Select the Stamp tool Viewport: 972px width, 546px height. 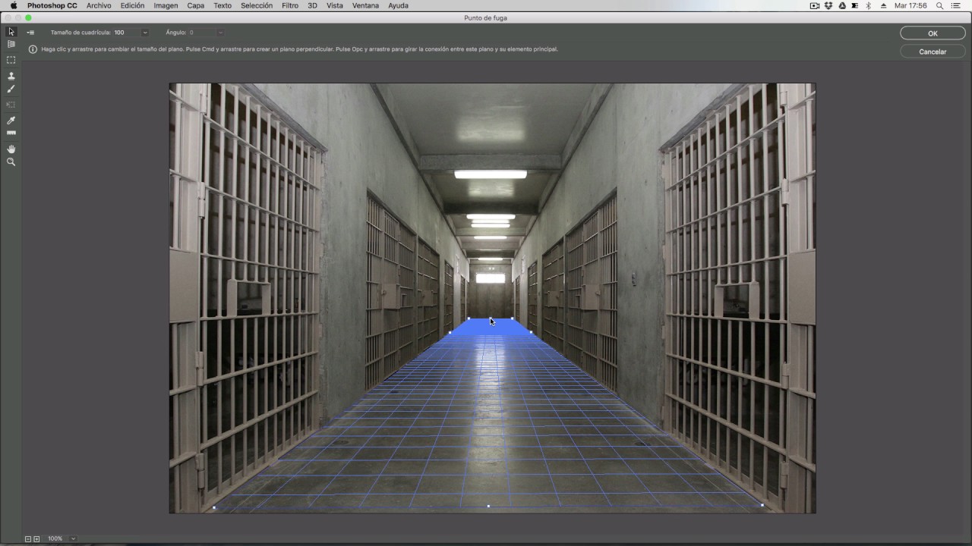click(x=11, y=76)
